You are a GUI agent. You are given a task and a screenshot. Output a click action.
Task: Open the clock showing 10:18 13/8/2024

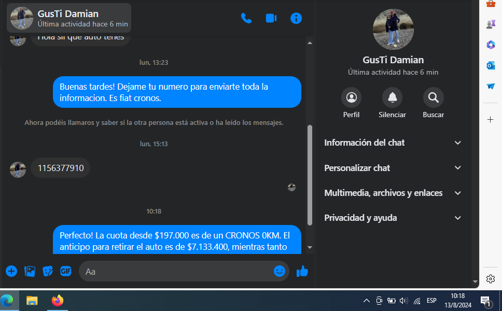click(x=458, y=301)
